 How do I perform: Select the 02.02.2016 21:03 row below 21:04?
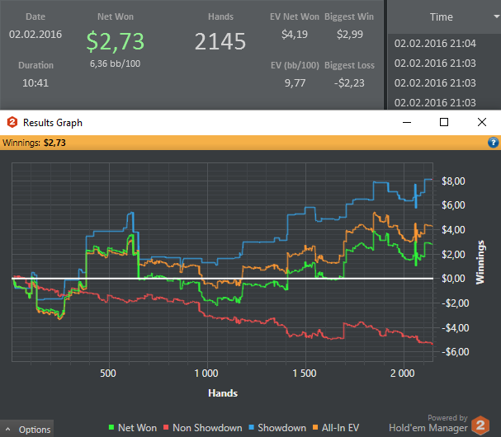[435, 63]
